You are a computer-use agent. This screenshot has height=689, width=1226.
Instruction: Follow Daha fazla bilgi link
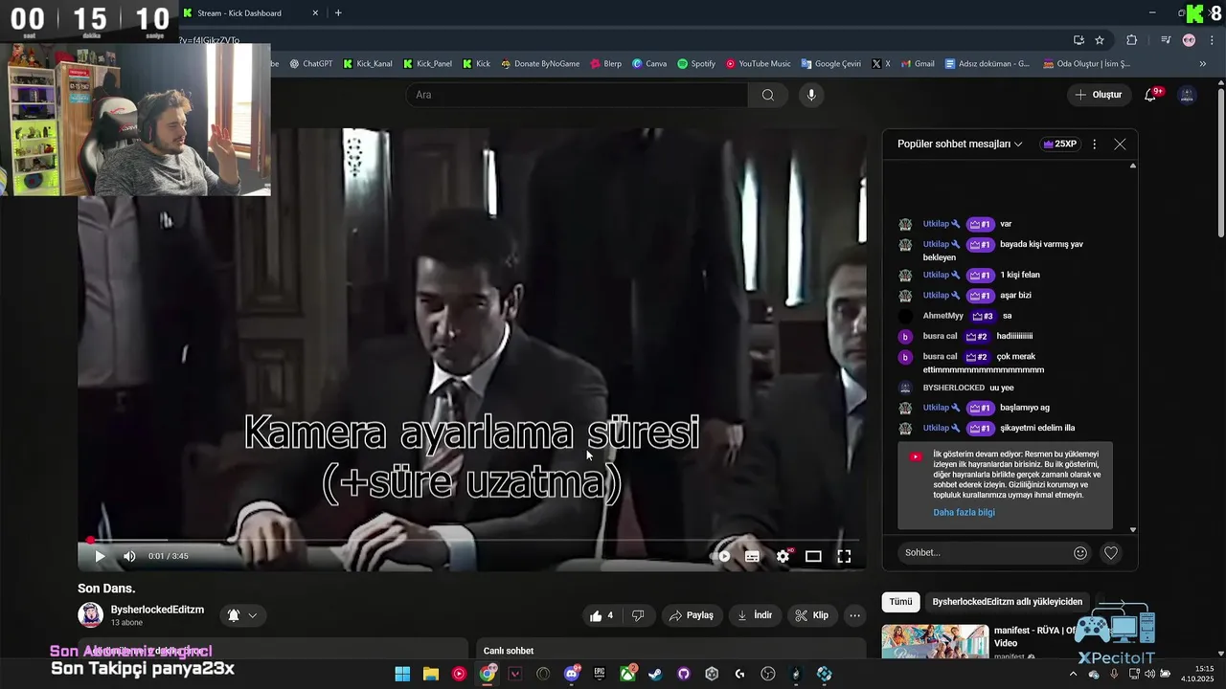click(x=964, y=512)
